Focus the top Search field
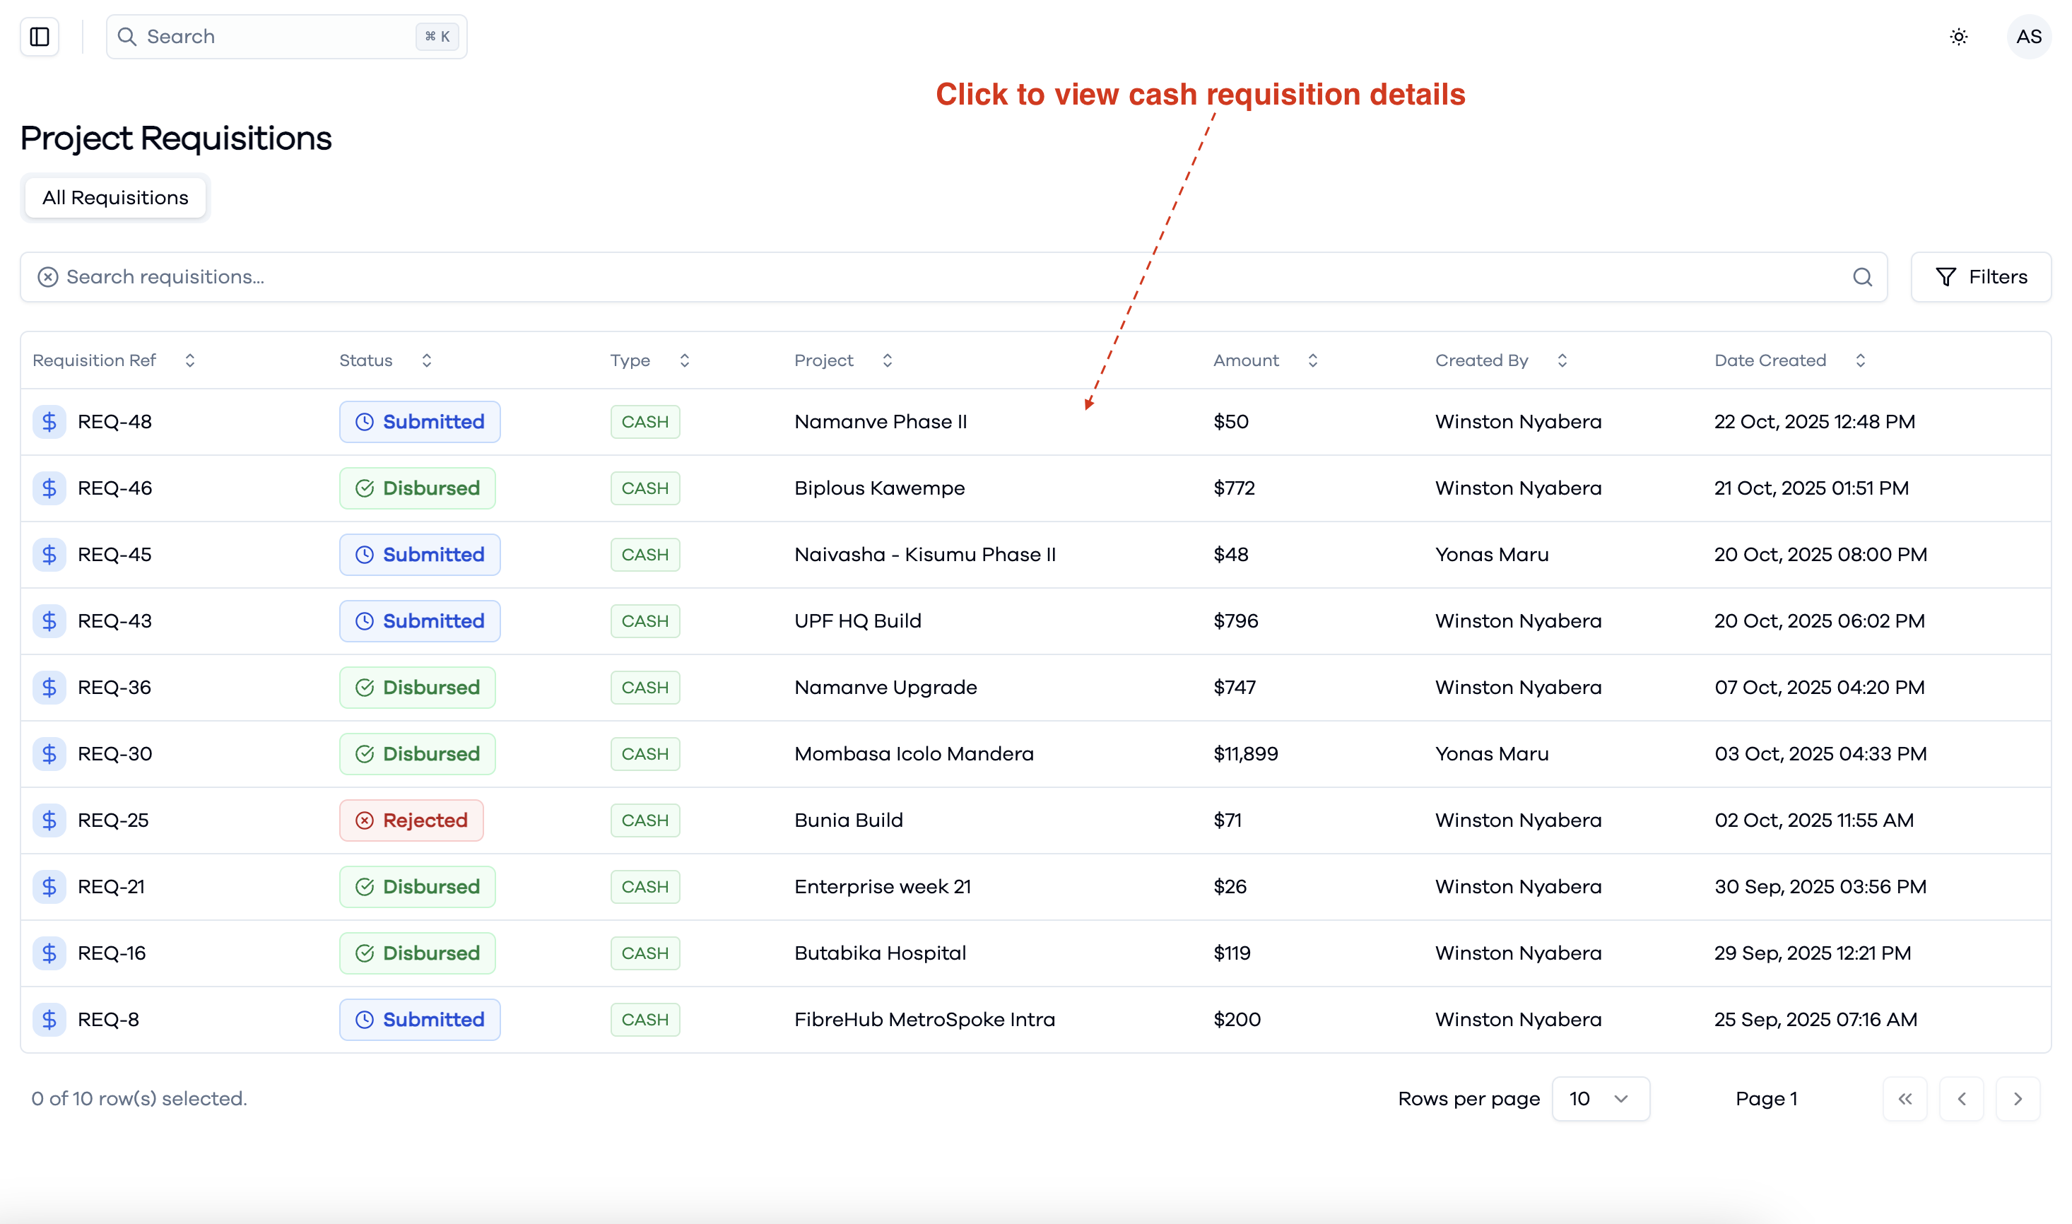The height and width of the screenshot is (1224, 2072). pos(286,36)
